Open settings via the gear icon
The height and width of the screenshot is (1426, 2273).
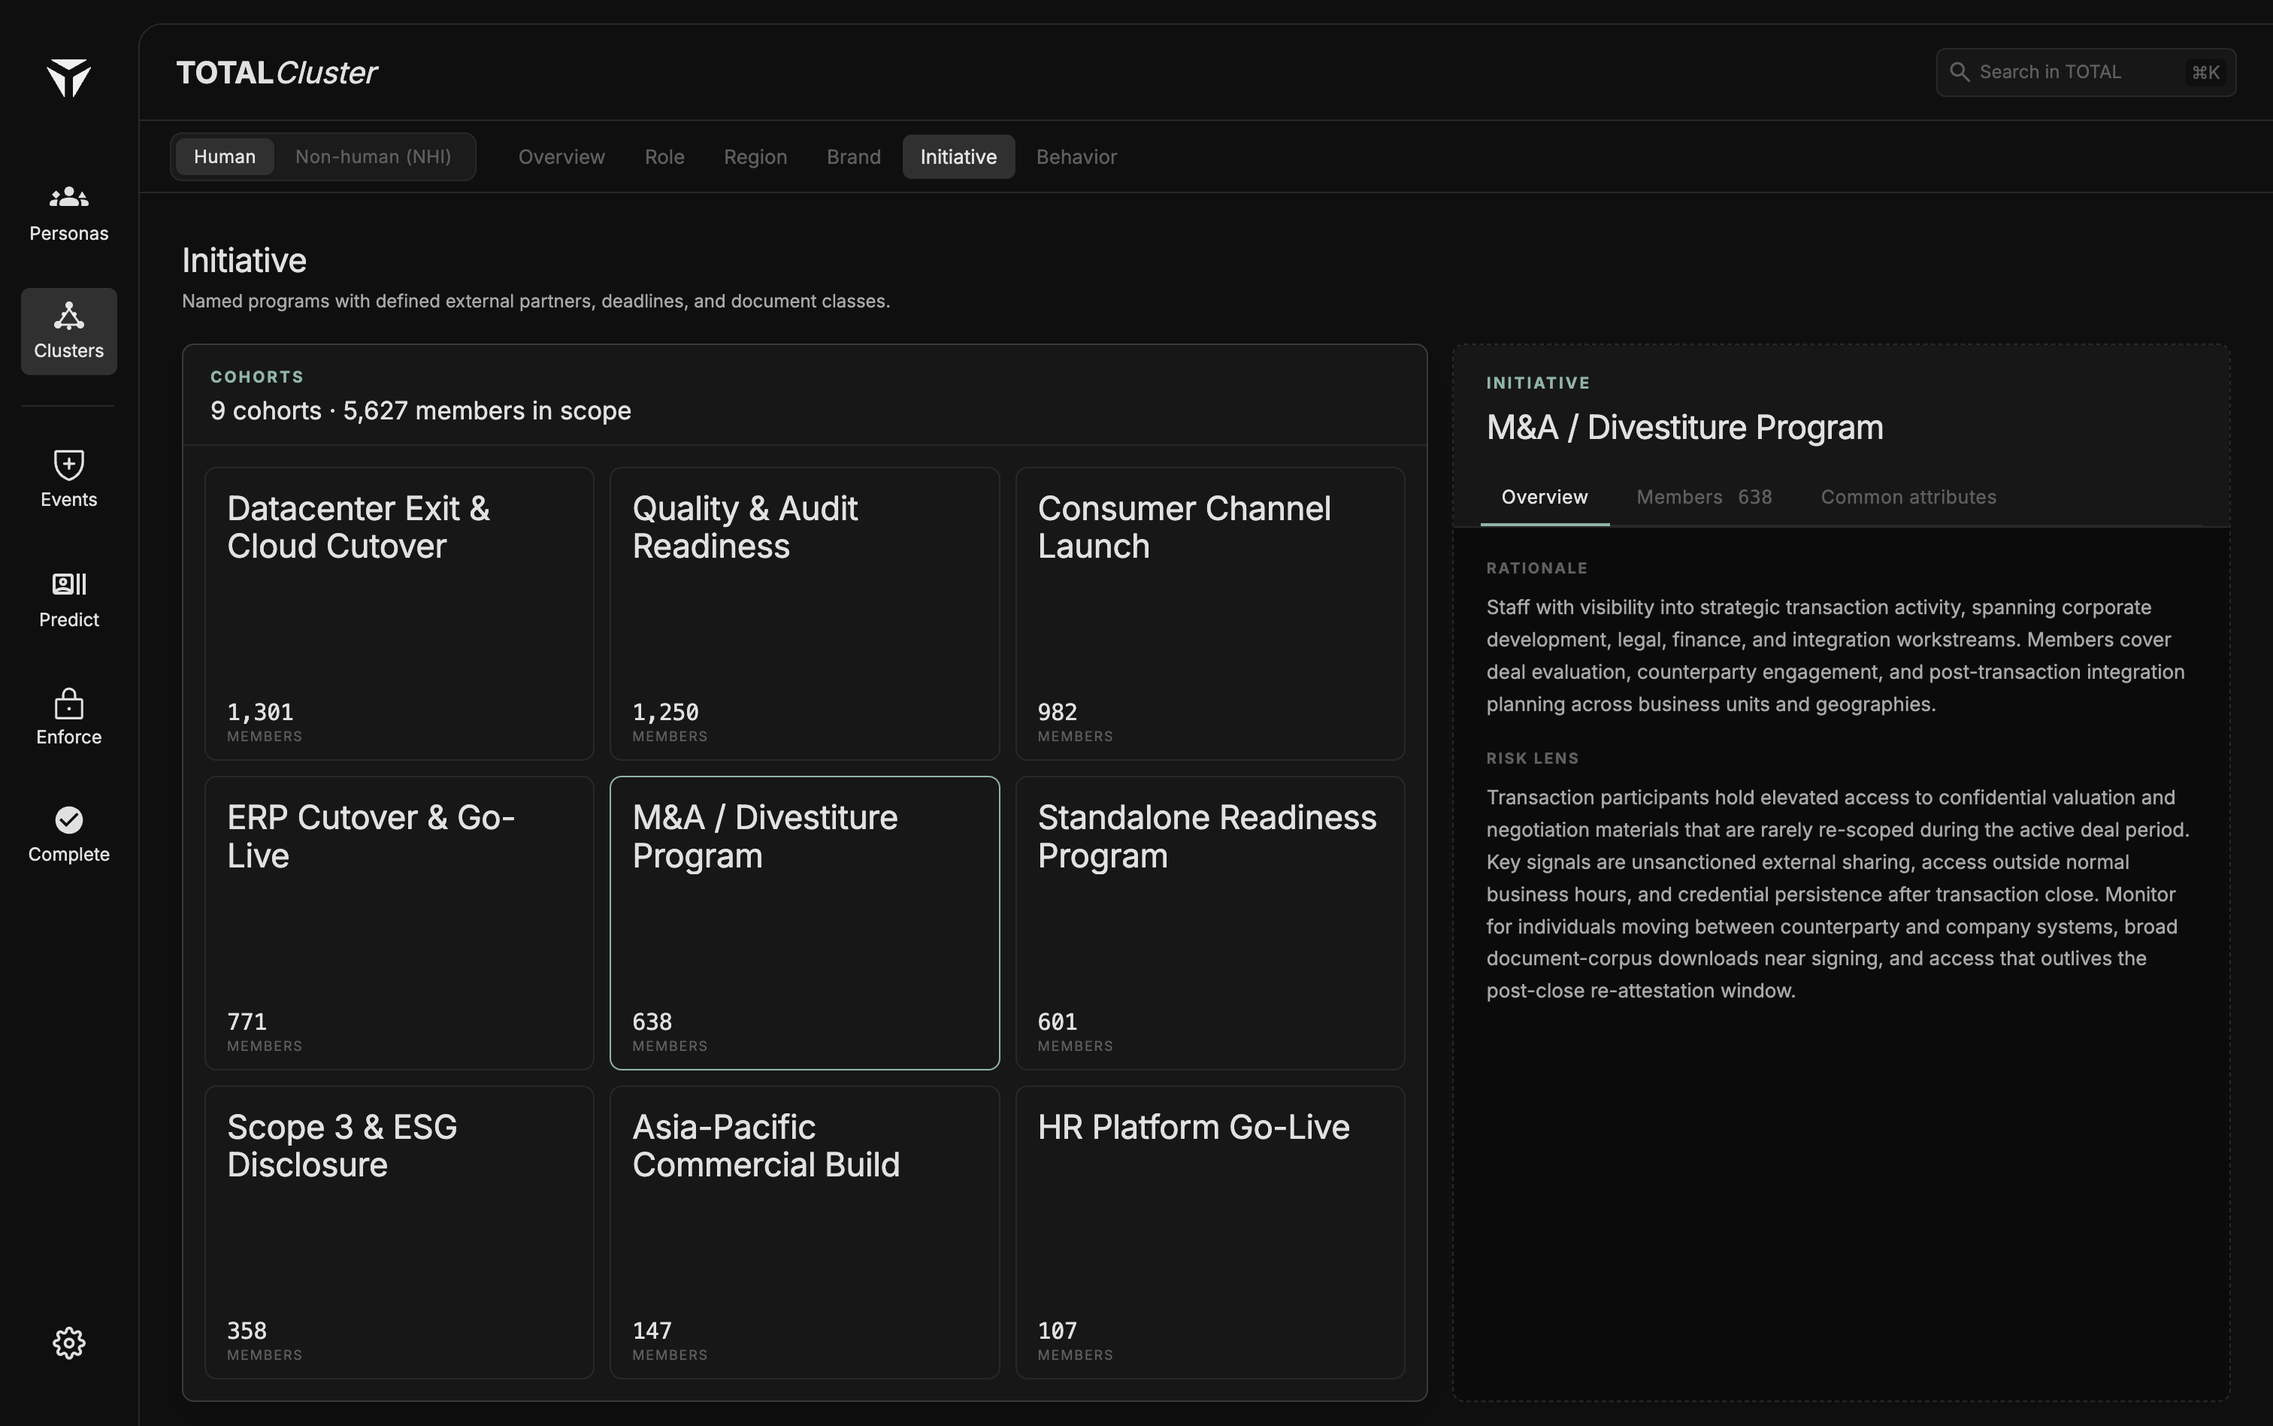pos(69,1343)
